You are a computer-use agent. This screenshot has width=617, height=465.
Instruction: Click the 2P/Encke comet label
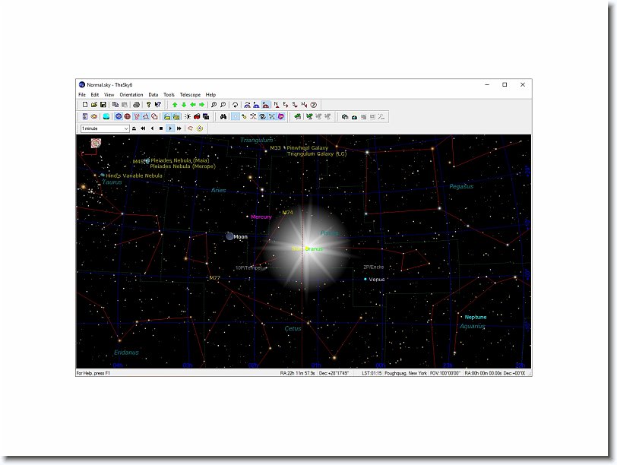click(x=373, y=267)
